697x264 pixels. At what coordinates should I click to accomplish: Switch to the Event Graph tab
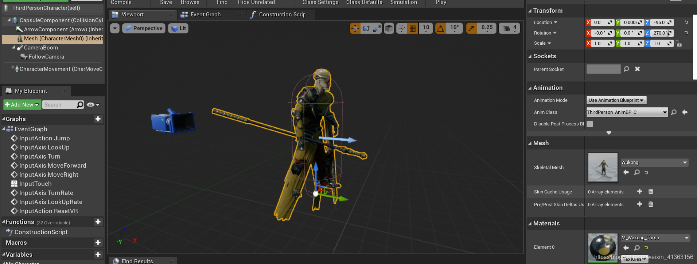coord(211,15)
